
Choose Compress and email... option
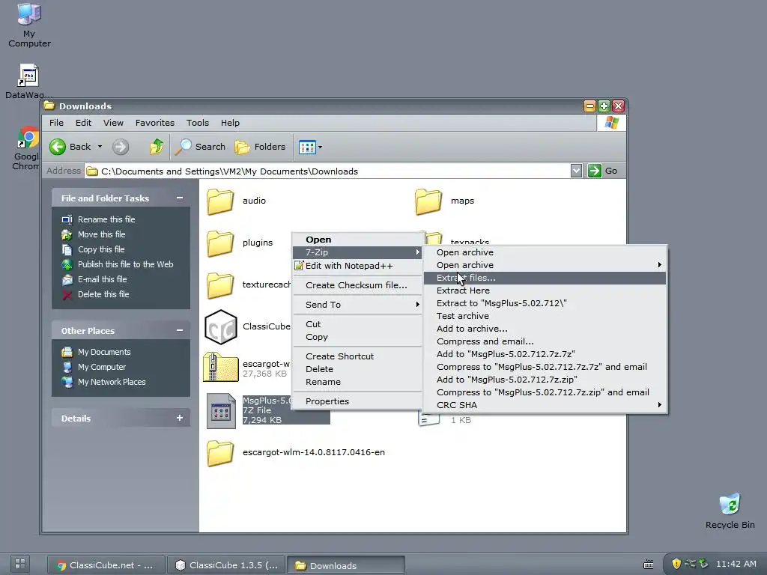pos(545,341)
